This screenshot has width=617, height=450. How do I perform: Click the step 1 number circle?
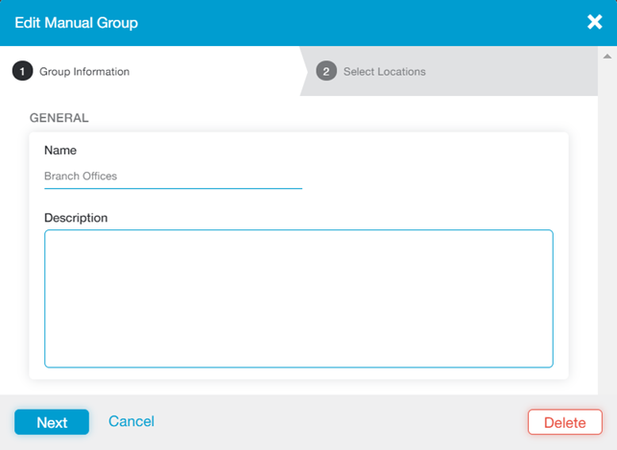tap(21, 71)
